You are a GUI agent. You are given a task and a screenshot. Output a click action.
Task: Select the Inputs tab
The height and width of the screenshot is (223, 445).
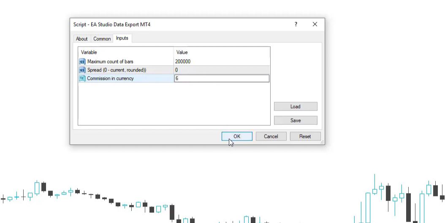tap(122, 38)
